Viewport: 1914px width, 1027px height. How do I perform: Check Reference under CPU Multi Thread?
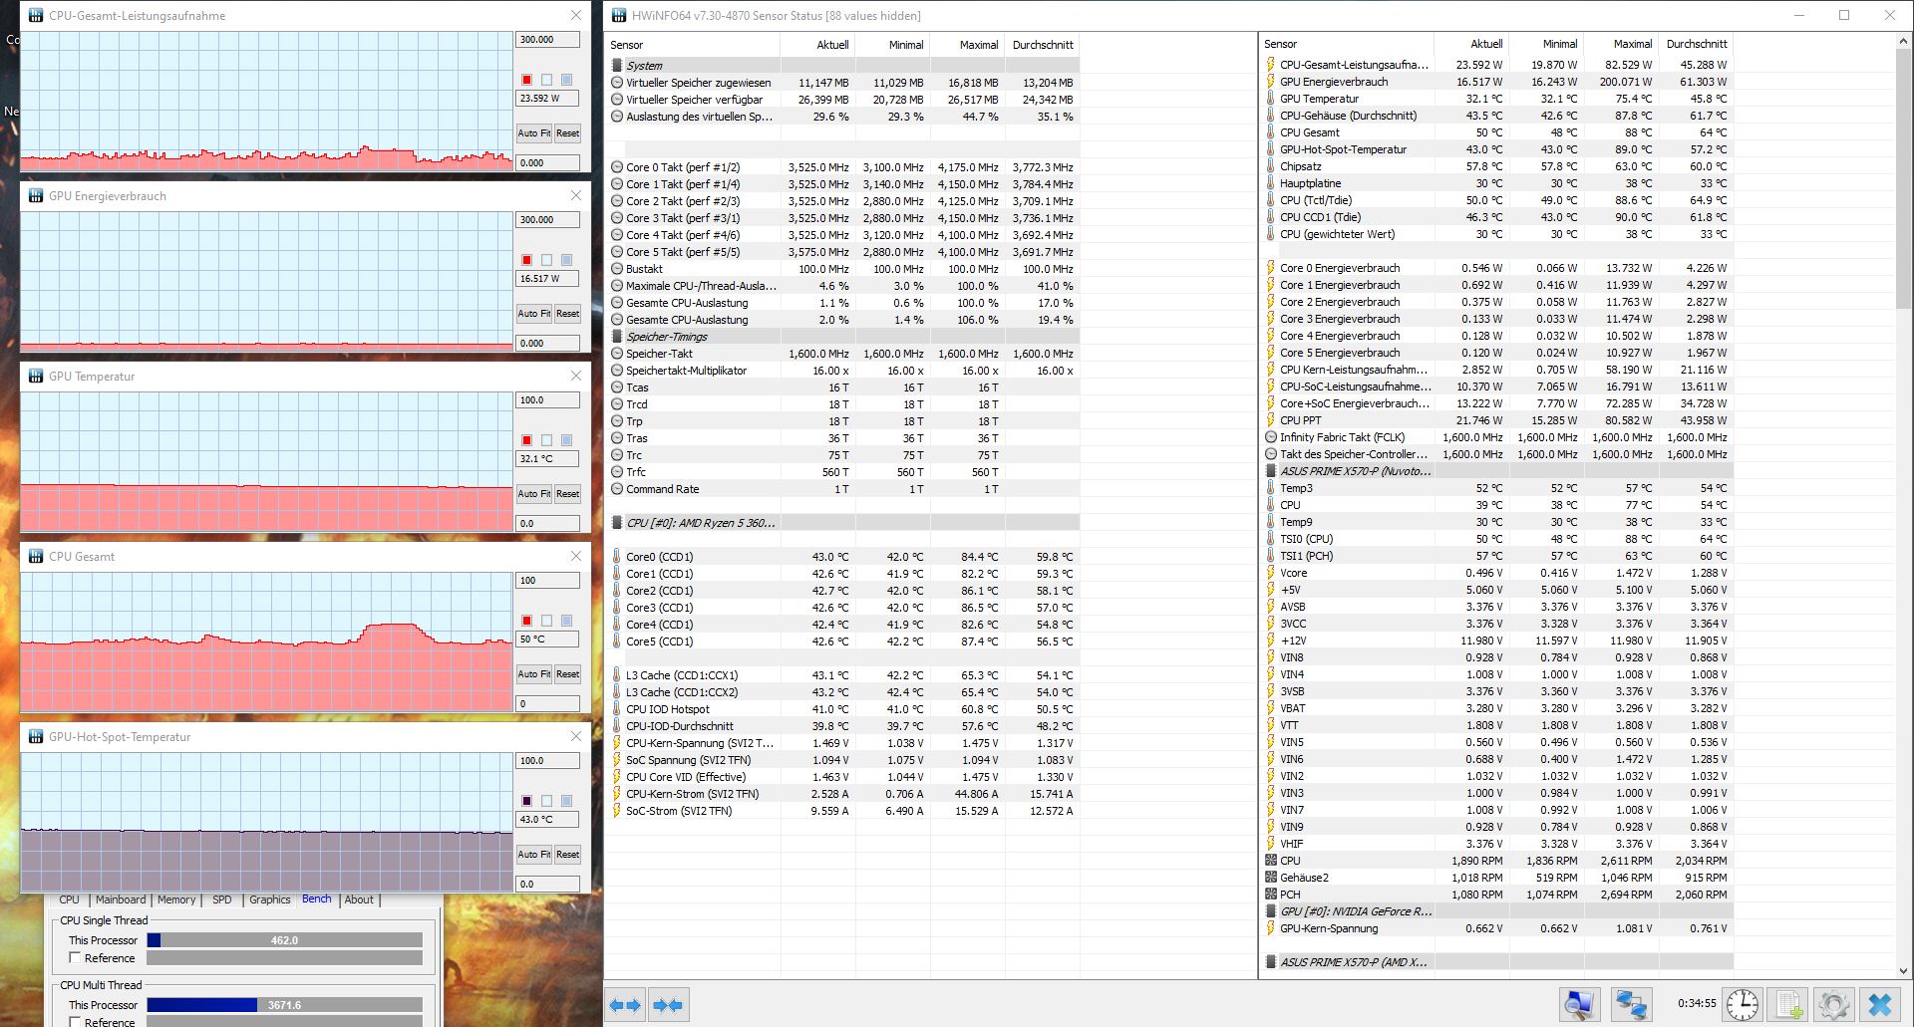[x=74, y=1022]
